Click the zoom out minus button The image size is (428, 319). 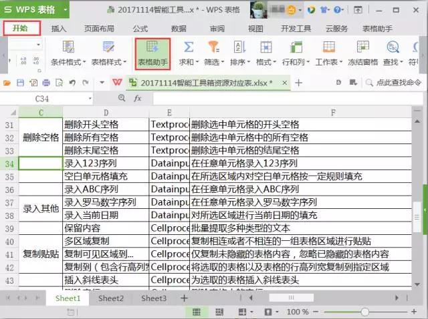pyautogui.click(x=316, y=312)
